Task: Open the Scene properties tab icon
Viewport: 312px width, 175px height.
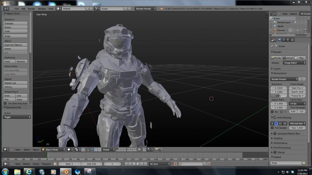Action: click(284, 40)
